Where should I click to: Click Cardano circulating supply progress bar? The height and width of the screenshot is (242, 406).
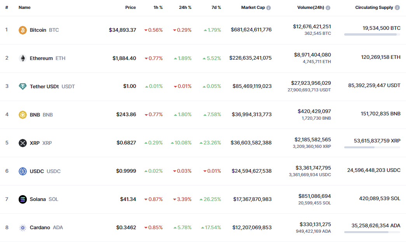click(x=372, y=232)
